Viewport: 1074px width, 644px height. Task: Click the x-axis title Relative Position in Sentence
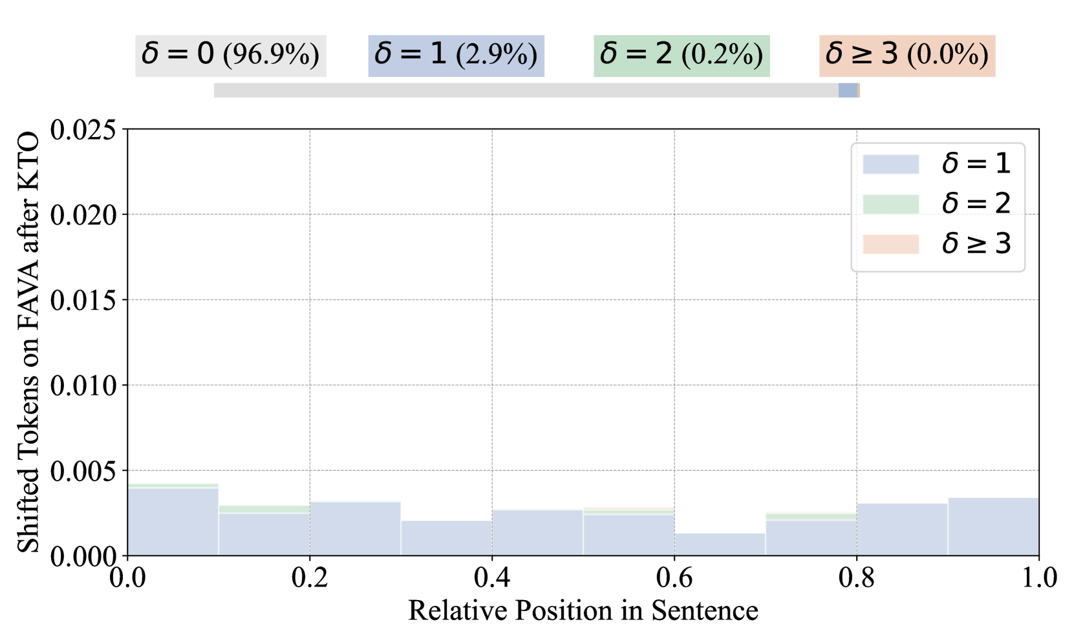tap(583, 610)
